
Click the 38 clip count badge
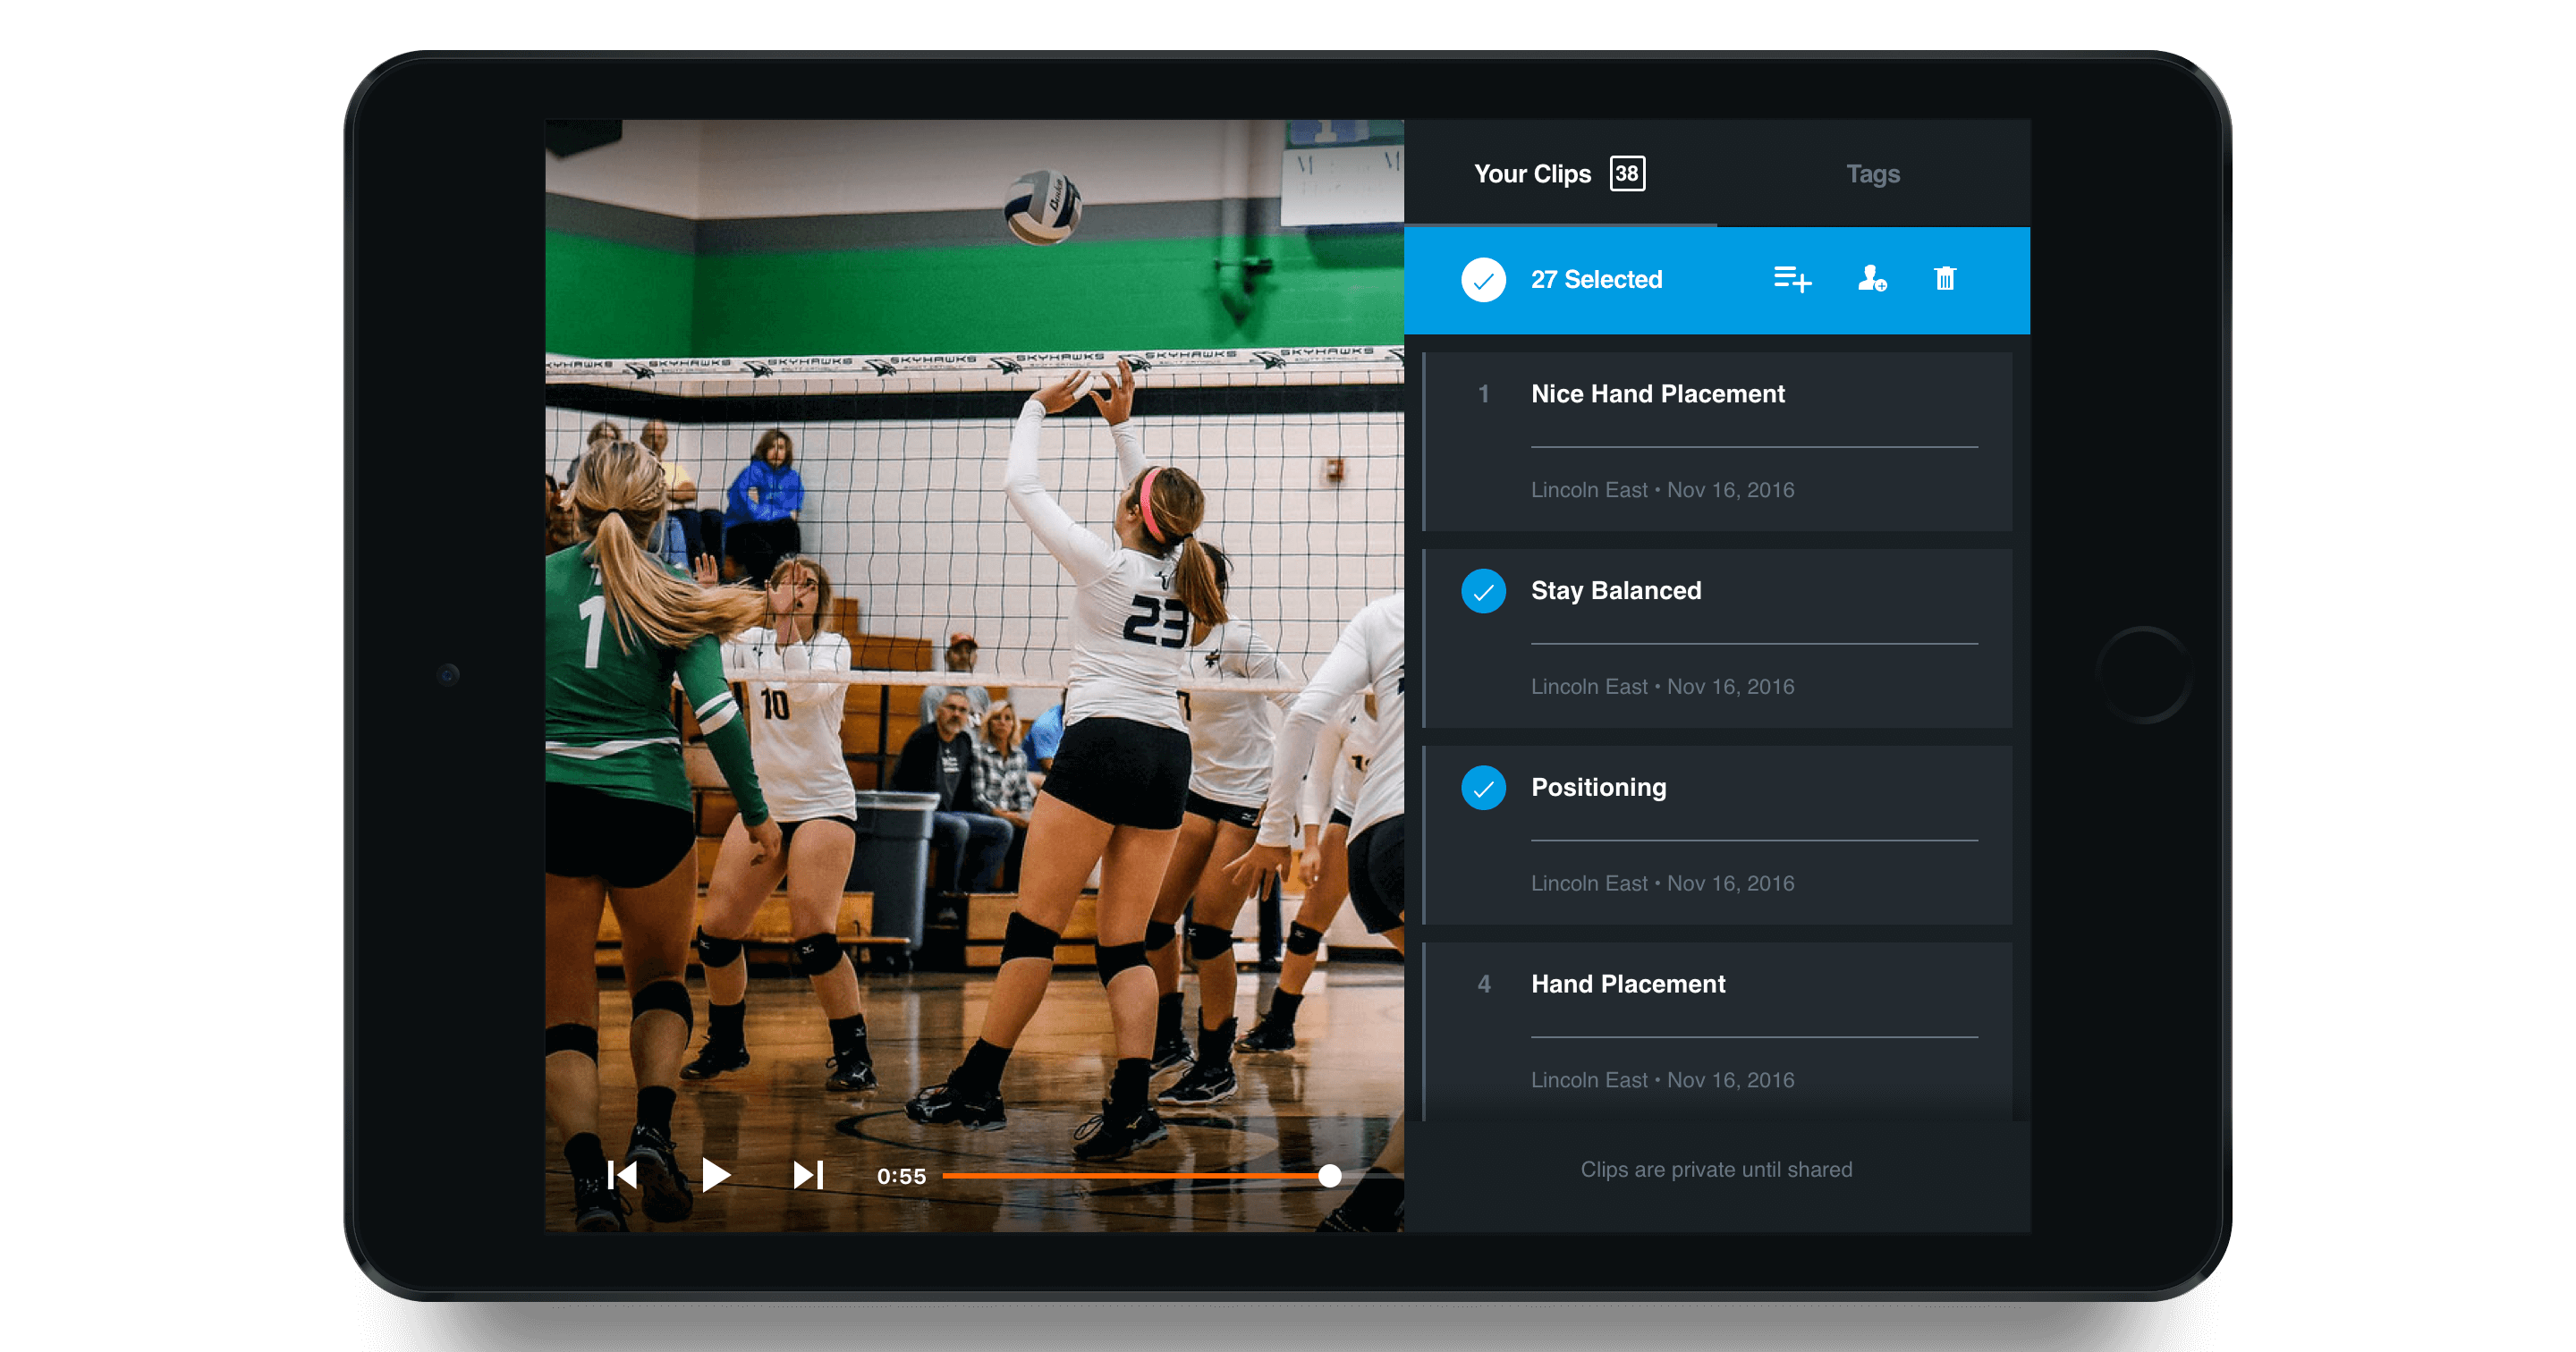(x=1627, y=174)
